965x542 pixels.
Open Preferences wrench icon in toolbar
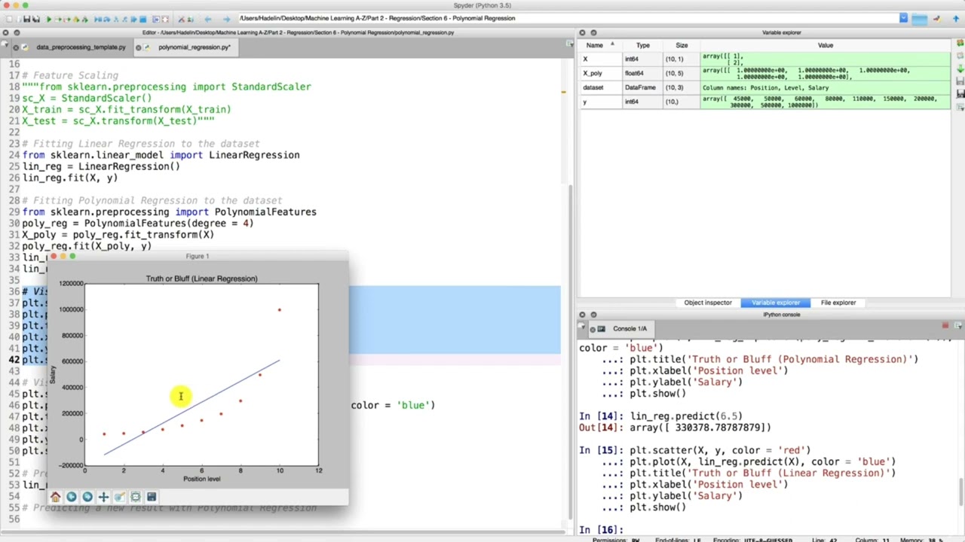click(181, 19)
